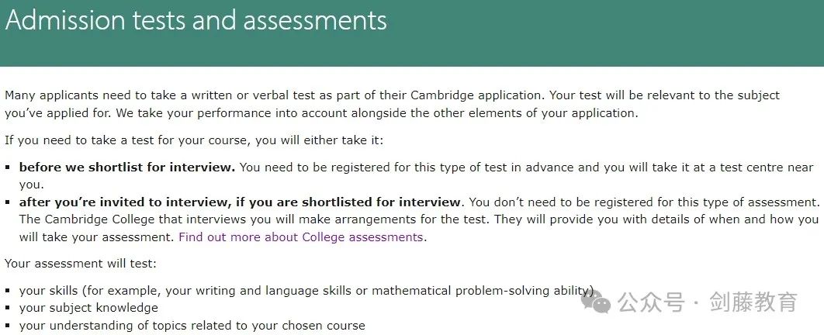The width and height of the screenshot is (824, 335).
Task: Click the list item 'topics related to your chosen course'
Action: (x=192, y=326)
